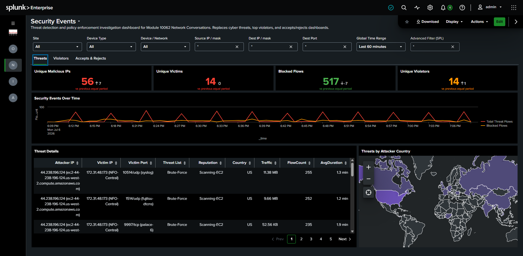Select the I sidebar circle
Image resolution: width=523 pixels, height=256 pixels.
coord(13,82)
